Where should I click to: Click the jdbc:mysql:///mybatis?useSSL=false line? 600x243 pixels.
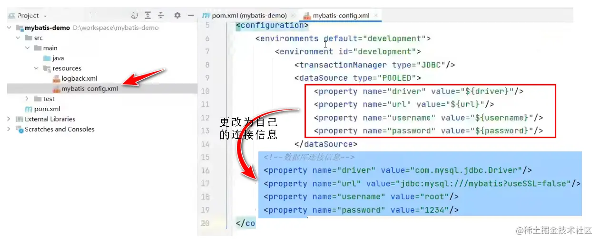(x=422, y=184)
